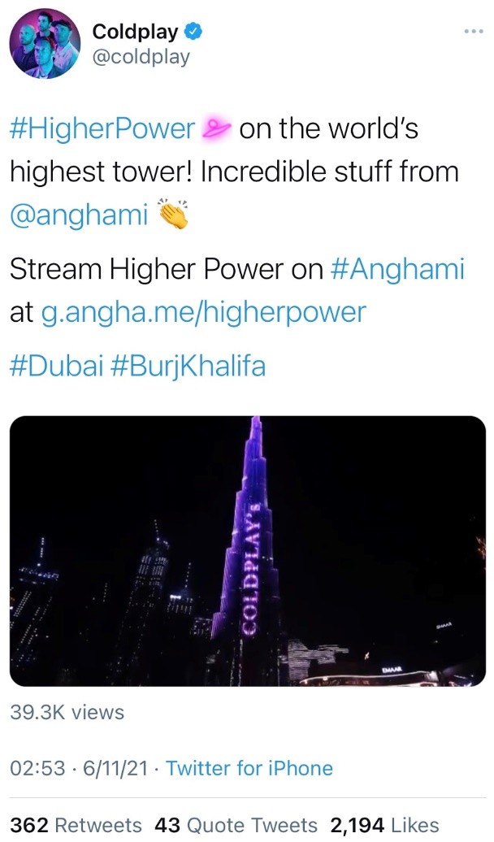Open the three-dot more options menu

[473, 31]
